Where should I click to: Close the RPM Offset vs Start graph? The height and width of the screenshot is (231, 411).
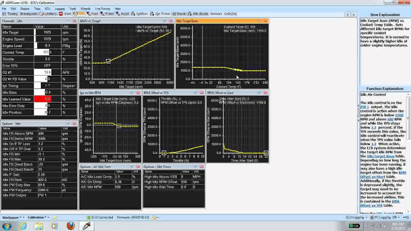coord(266,93)
